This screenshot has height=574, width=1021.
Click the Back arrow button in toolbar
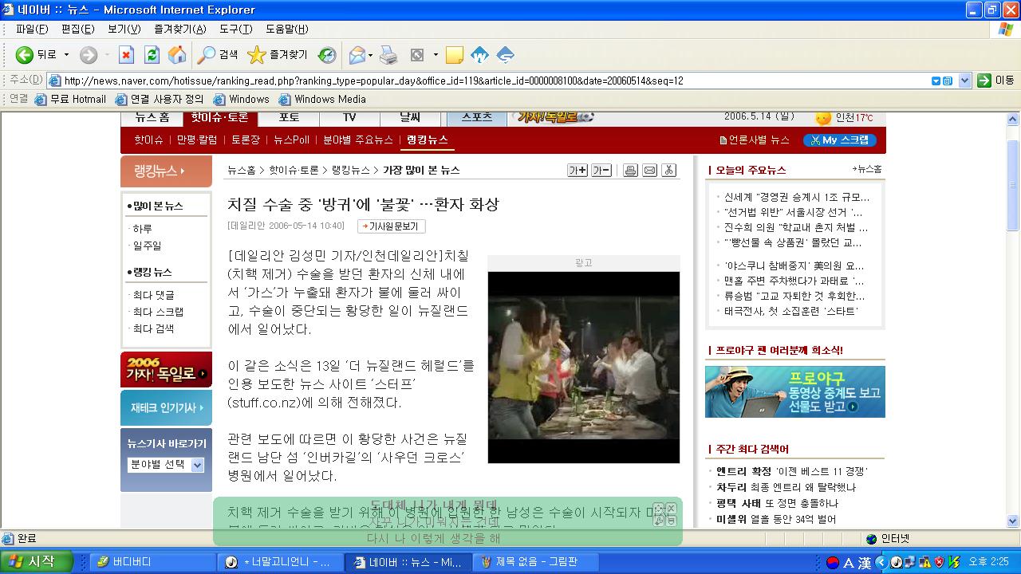[x=25, y=55]
